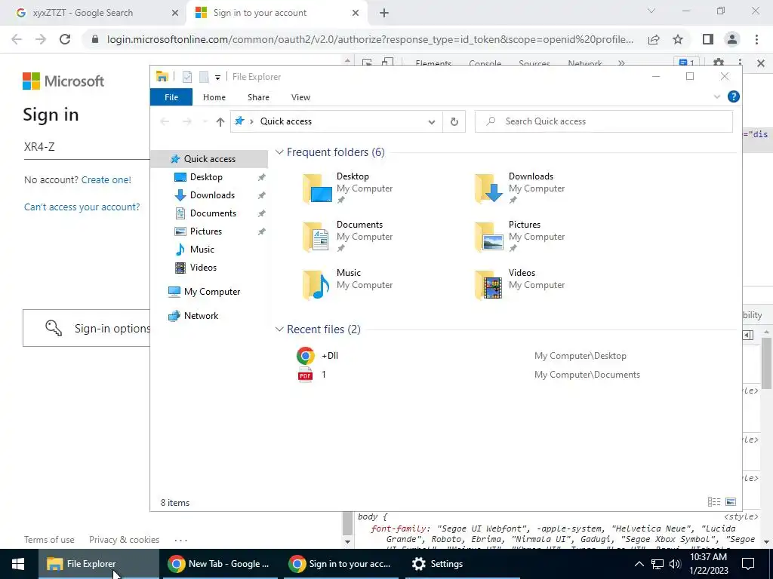Expand the ribbon using the chevron

click(717, 96)
